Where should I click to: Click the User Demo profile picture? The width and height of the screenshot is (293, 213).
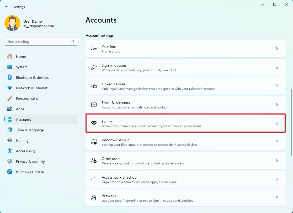(12, 23)
